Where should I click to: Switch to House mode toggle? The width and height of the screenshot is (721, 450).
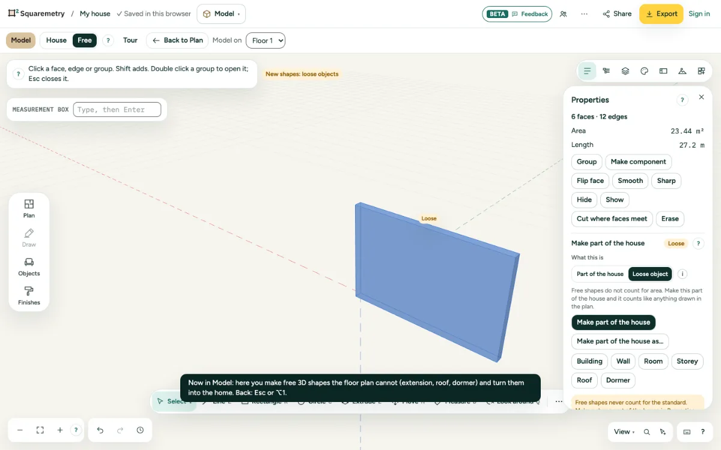pyautogui.click(x=56, y=40)
